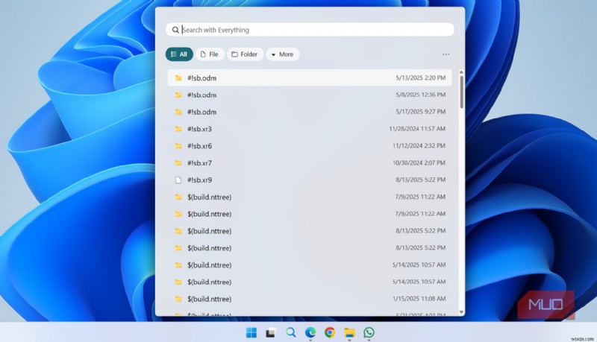The width and height of the screenshot is (597, 342).
Task: Open Task View from the taskbar
Action: tap(271, 333)
